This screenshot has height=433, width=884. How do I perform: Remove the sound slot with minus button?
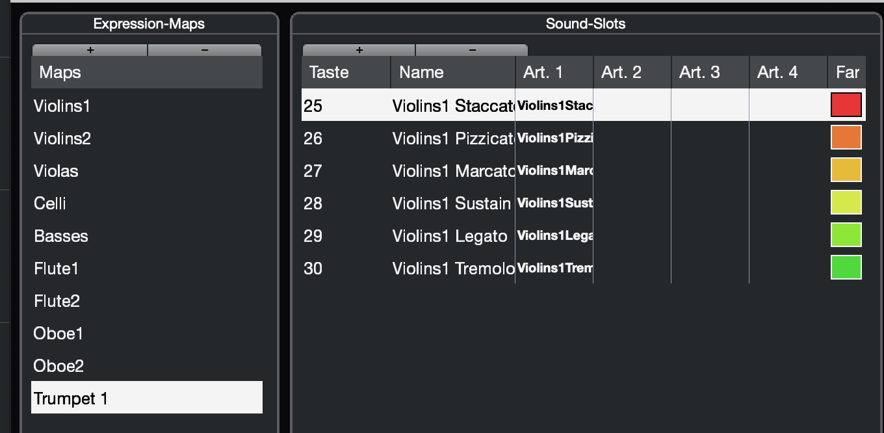[x=472, y=50]
